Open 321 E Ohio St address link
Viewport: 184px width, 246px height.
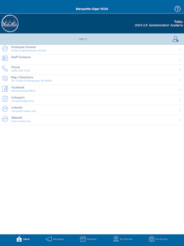point(32,81)
